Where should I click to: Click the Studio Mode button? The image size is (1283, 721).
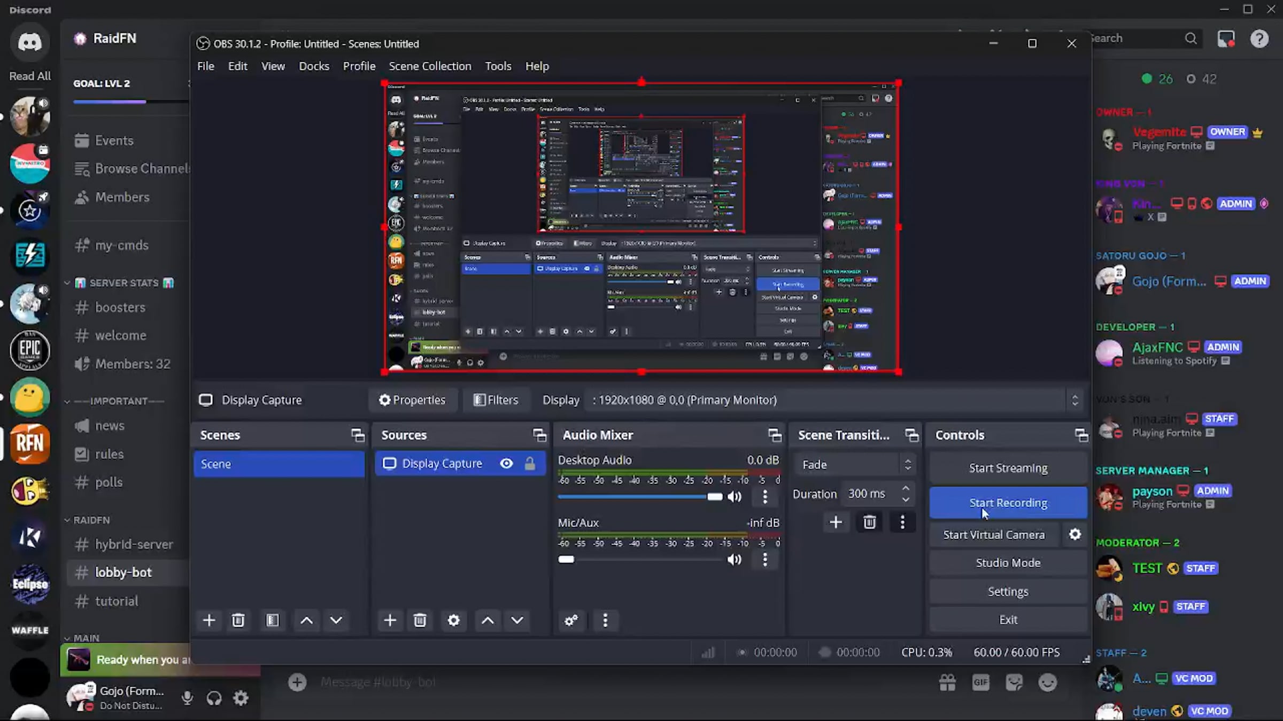(1008, 563)
